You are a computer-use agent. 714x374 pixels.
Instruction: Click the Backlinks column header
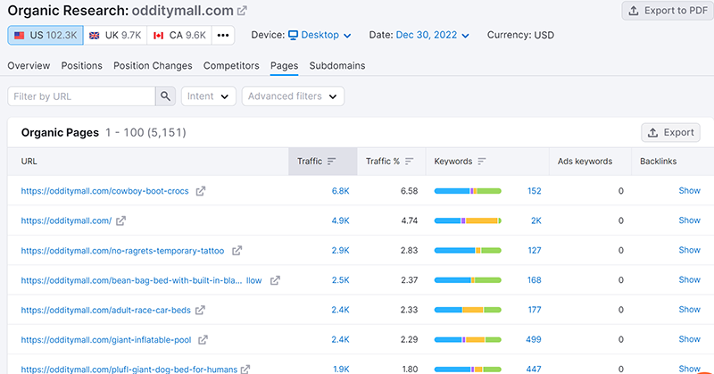658,162
